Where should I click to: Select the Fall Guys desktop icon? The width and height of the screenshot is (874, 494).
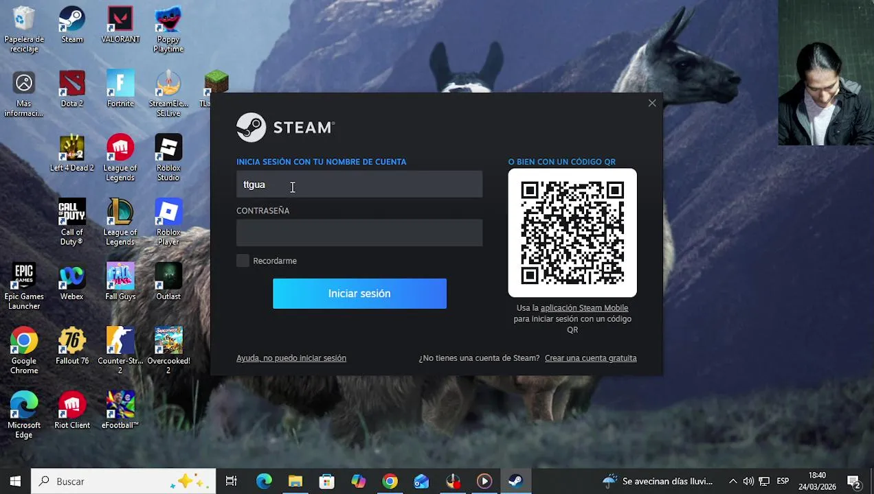point(120,283)
